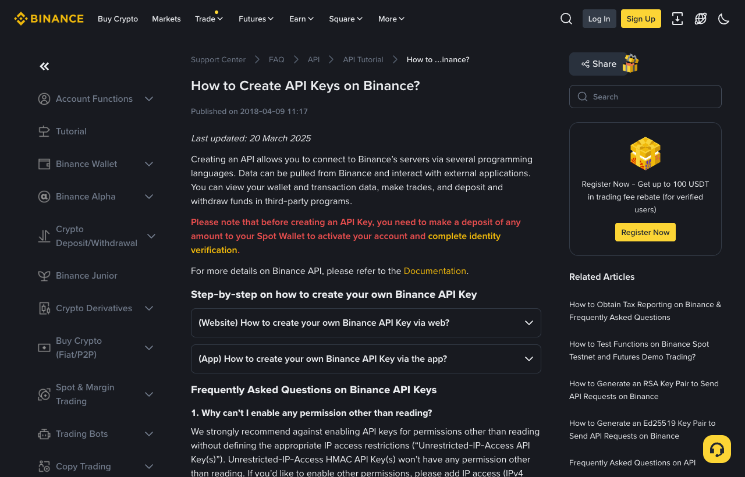The image size is (745, 477).
Task: Click the gift box icon near Share
Action: pyautogui.click(x=631, y=63)
